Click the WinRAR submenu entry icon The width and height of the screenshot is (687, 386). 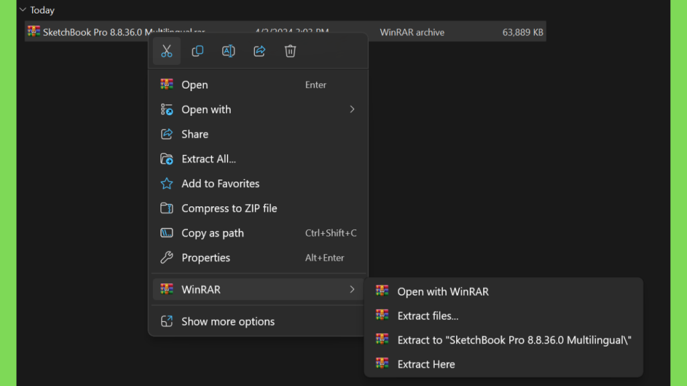click(x=166, y=289)
